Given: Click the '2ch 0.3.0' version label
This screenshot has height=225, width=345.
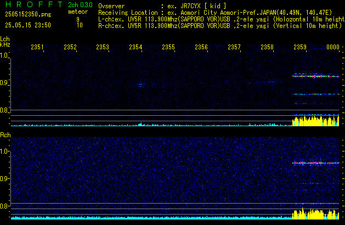Looking at the screenshot, I should [x=80, y=5].
